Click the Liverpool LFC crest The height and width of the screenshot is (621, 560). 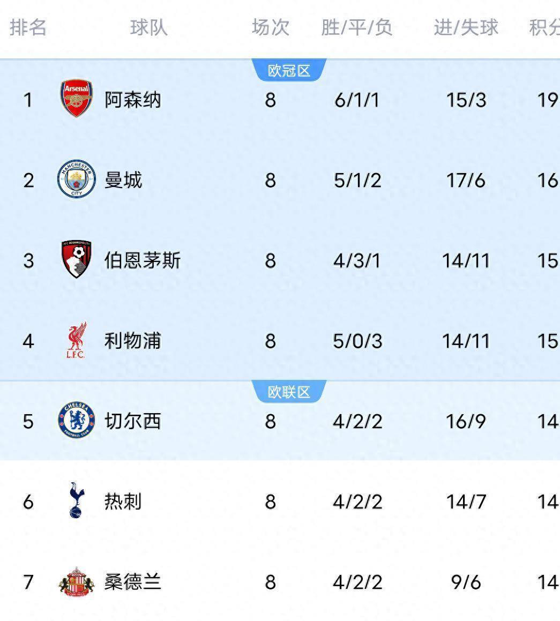tap(76, 340)
